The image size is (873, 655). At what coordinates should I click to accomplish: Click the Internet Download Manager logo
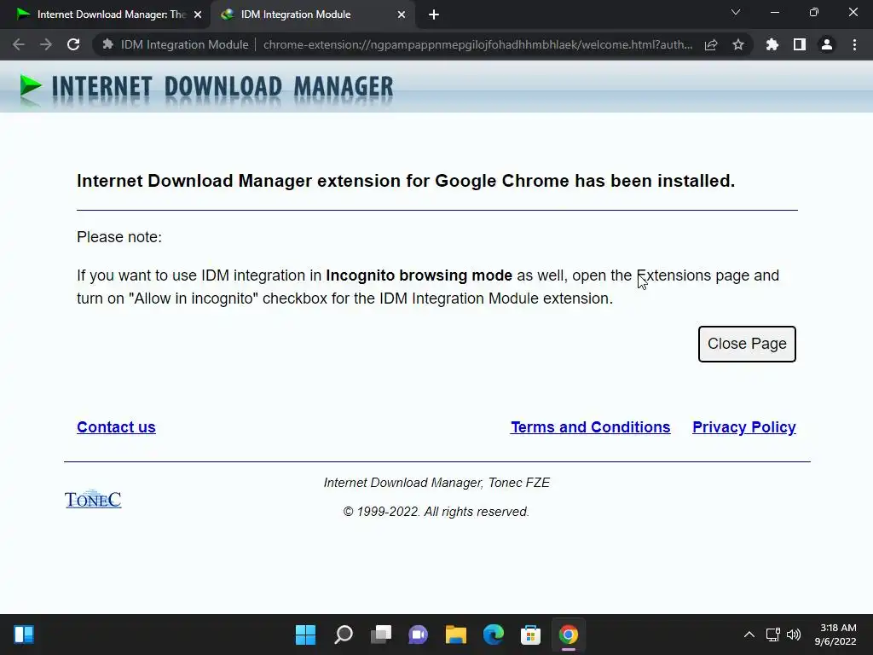[x=206, y=89]
